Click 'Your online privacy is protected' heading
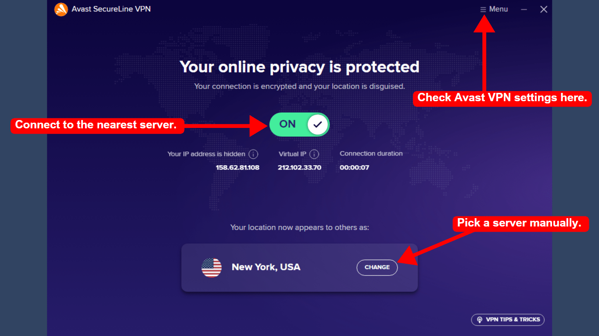This screenshot has height=336, width=599. [x=299, y=67]
